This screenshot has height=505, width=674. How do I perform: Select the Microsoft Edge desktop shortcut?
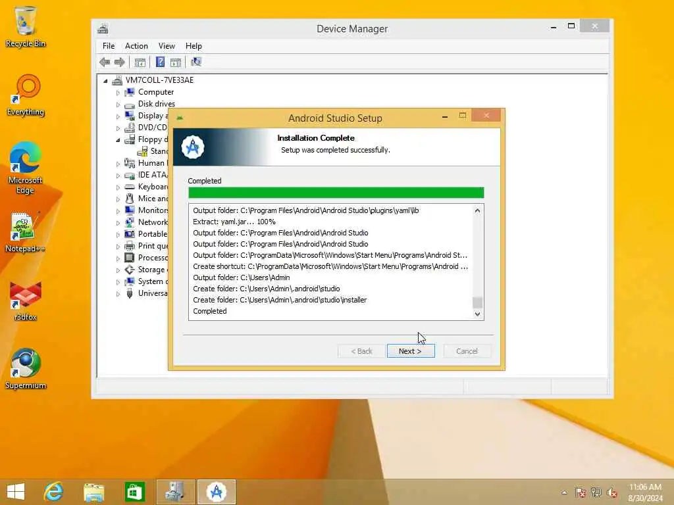pos(26,168)
